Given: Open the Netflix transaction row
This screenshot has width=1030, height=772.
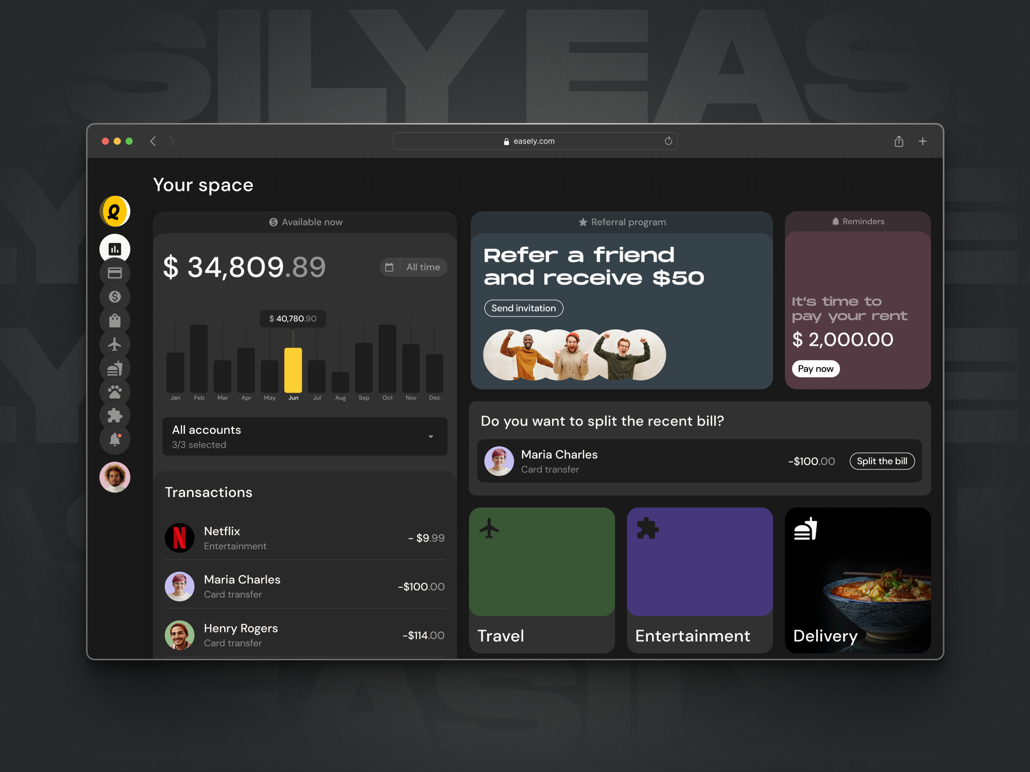Looking at the screenshot, I should (305, 538).
